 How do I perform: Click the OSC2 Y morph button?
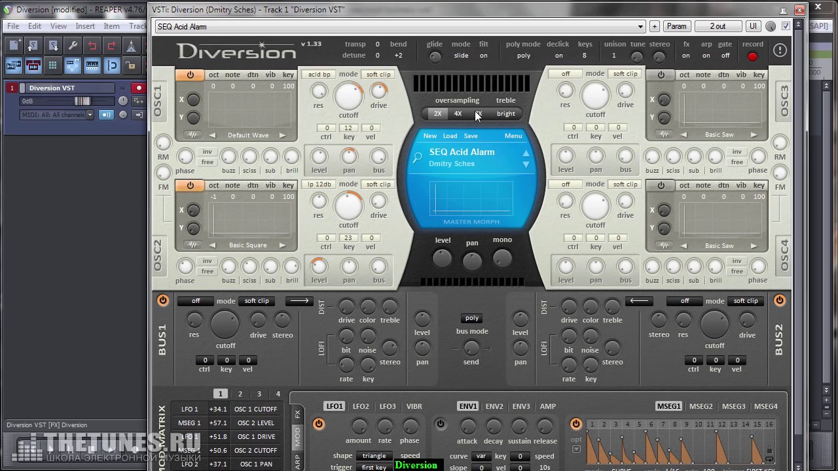pyautogui.click(x=193, y=228)
